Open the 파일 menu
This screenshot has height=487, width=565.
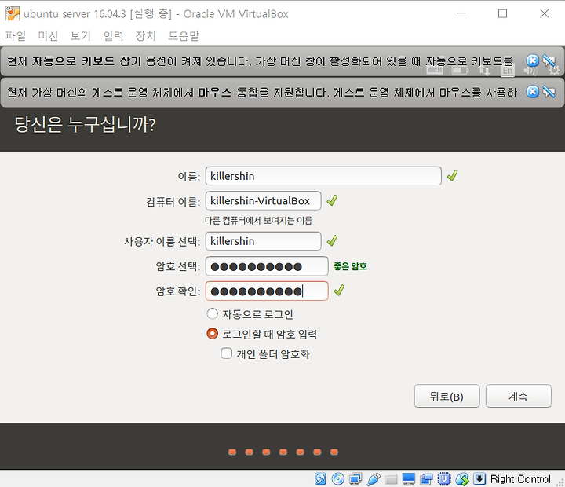pyautogui.click(x=16, y=35)
